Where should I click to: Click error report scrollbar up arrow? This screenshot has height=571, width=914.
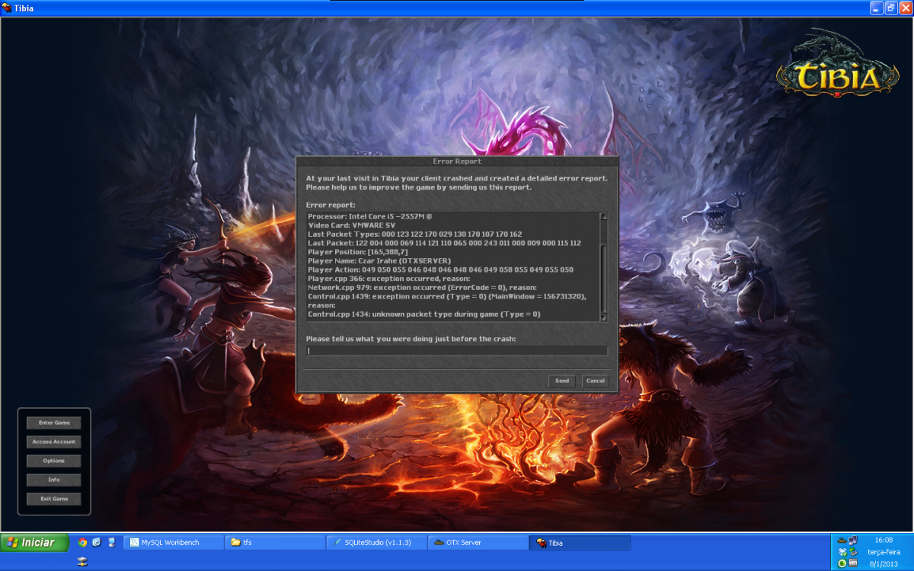coord(603,217)
